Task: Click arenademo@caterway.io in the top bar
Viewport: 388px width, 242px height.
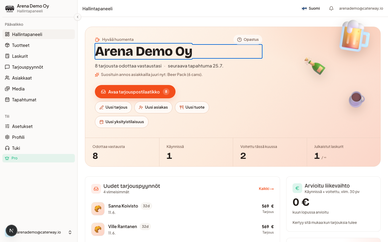Action: point(361,8)
